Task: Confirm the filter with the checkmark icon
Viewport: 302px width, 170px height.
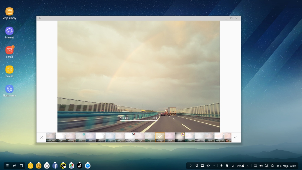Action: (x=235, y=138)
